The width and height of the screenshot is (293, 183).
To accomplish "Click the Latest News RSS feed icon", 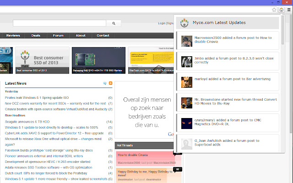I will point(110,83).
